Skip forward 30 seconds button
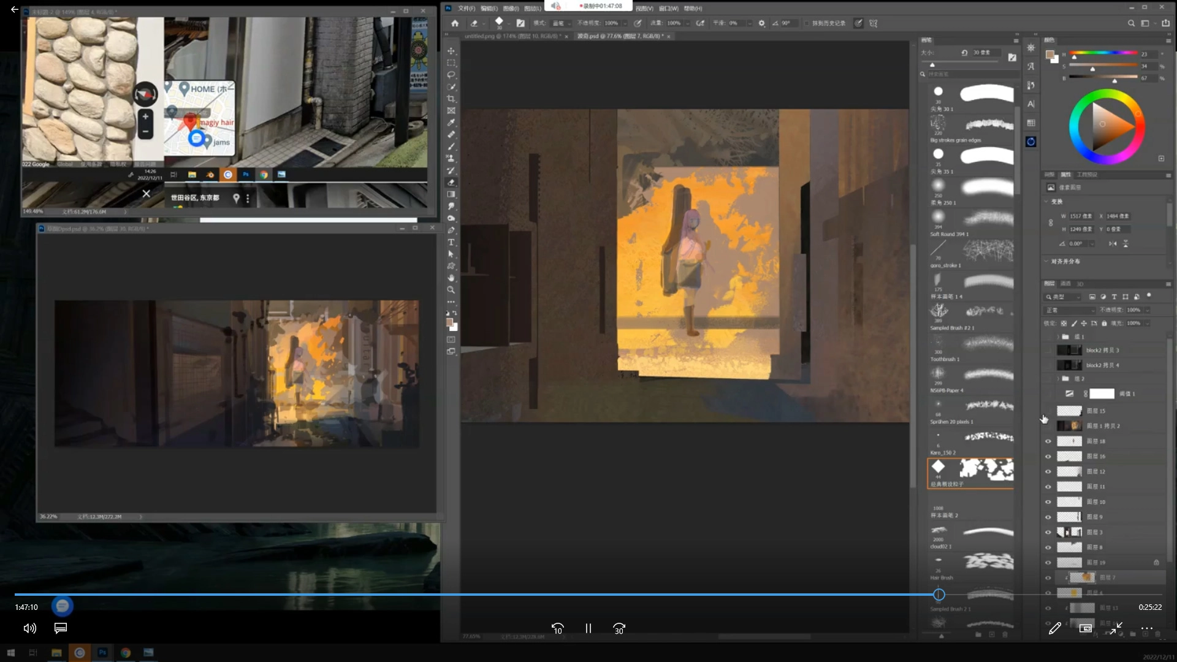The width and height of the screenshot is (1177, 662). click(619, 628)
